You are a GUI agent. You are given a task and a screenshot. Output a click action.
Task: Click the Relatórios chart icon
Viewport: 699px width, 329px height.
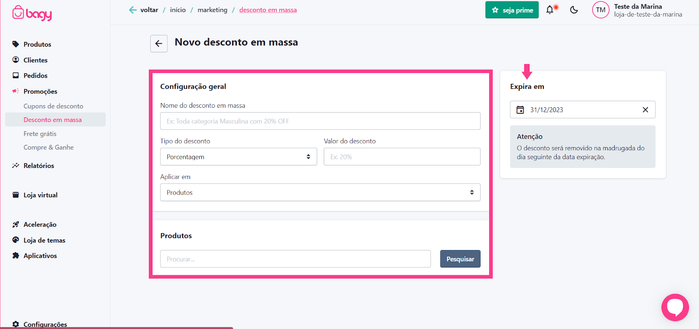point(16,165)
